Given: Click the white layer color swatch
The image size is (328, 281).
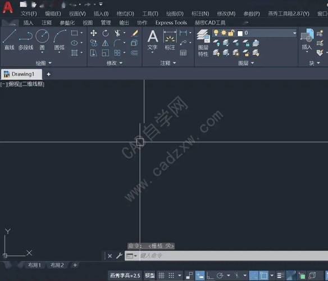Looking at the screenshot, I should [x=240, y=33].
